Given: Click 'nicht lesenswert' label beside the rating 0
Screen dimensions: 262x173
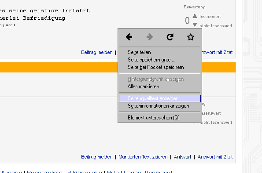Looking at the screenshot, I should pyautogui.click(x=216, y=26).
